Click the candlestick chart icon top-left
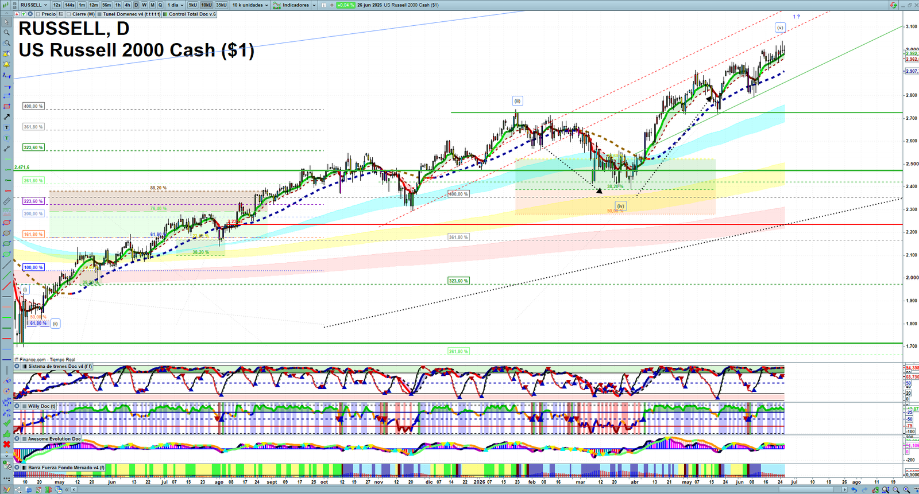 point(6,5)
